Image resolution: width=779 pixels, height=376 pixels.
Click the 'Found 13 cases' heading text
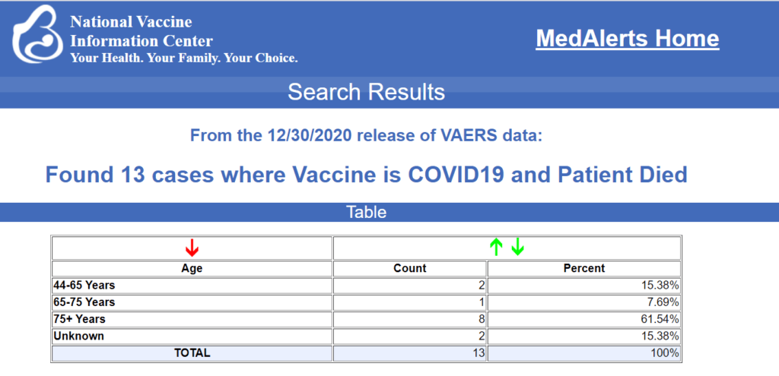(x=366, y=175)
